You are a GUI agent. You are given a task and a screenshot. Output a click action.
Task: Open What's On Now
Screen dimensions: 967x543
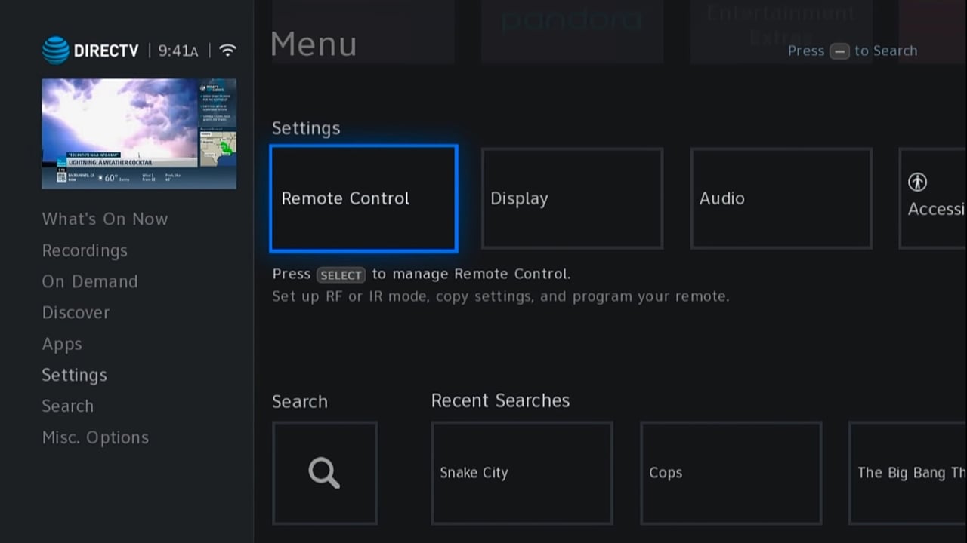click(105, 219)
